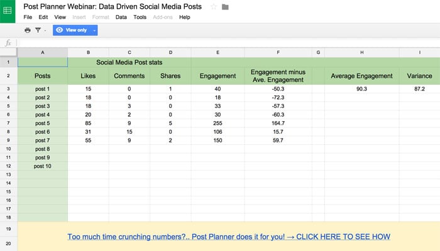Click the 164.7 cell

pyautogui.click(x=278, y=123)
